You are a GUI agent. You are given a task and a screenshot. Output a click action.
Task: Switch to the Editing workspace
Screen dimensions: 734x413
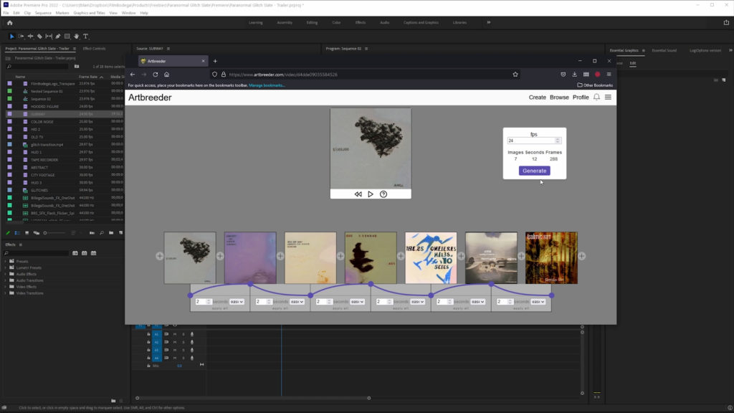point(312,22)
